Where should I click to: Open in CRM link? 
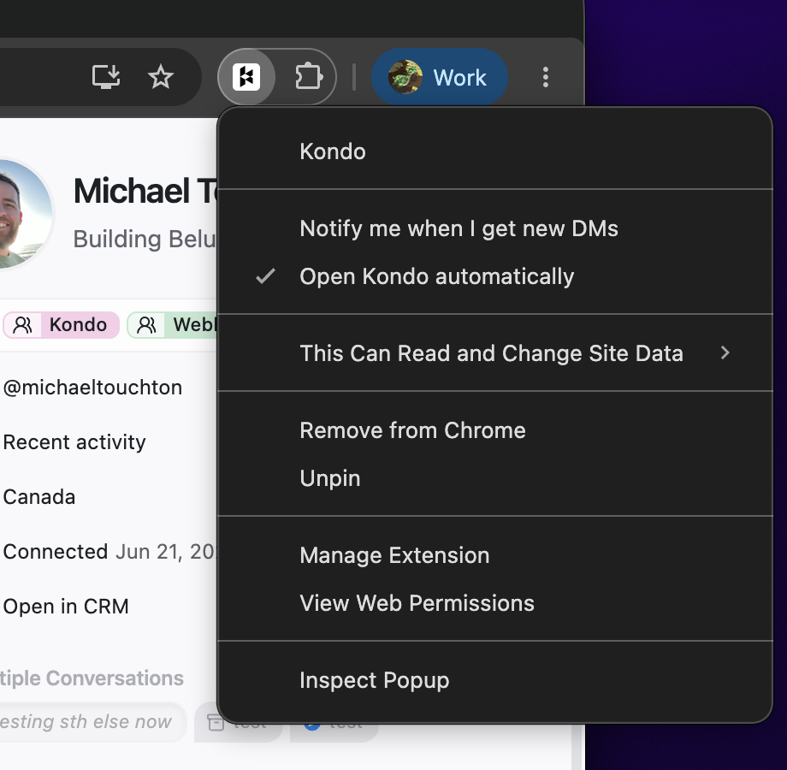click(66, 607)
